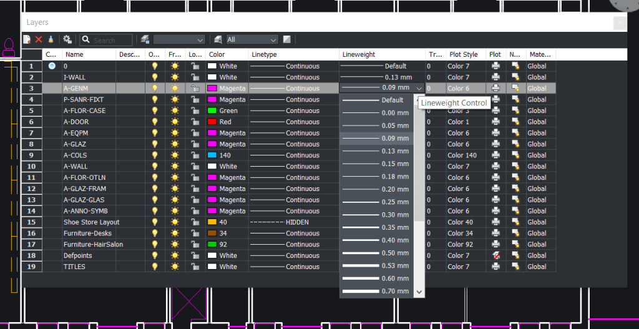Click the current layer indicator on layer 0

pyautogui.click(x=52, y=66)
